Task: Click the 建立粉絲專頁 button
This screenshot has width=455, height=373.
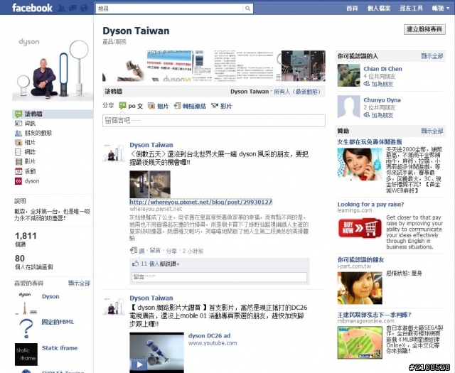Action: 424,29
